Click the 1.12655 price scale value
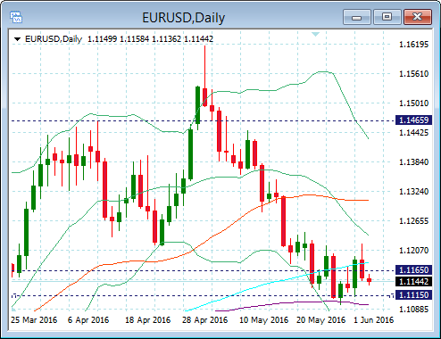Image resolution: width=441 pixels, height=339 pixels. (413, 221)
